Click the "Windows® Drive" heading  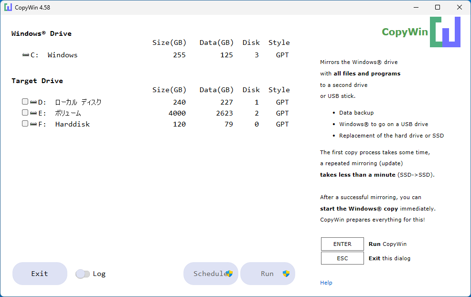tap(42, 33)
